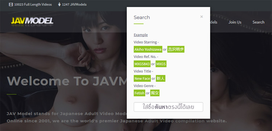The width and height of the screenshot is (272, 131).
Task: Select the Akiho Yoshizawa example tag
Action: click(x=148, y=49)
